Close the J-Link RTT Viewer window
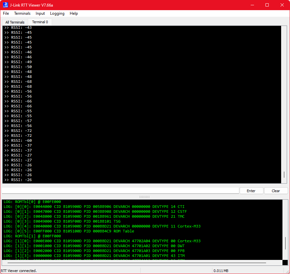This screenshot has height=274, width=290. coord(282,5)
